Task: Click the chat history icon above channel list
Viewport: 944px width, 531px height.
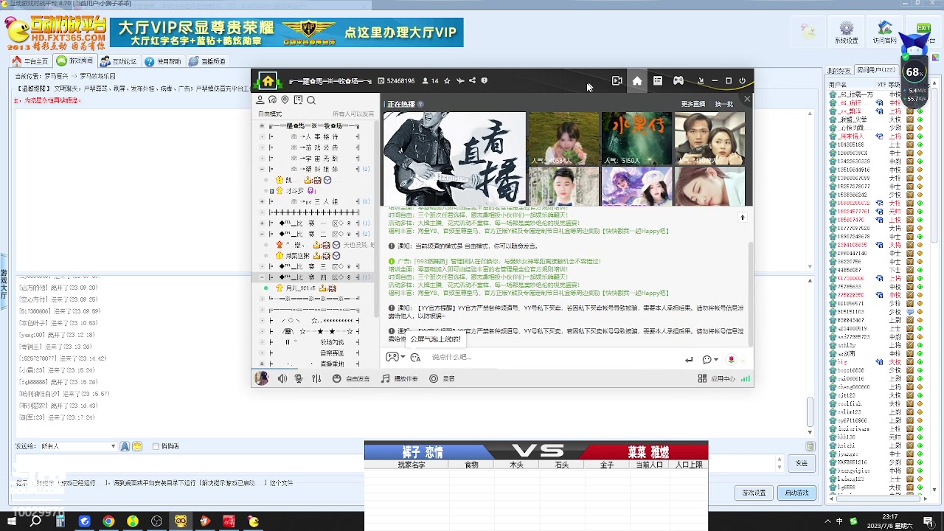Action: pyautogui.click(x=272, y=100)
